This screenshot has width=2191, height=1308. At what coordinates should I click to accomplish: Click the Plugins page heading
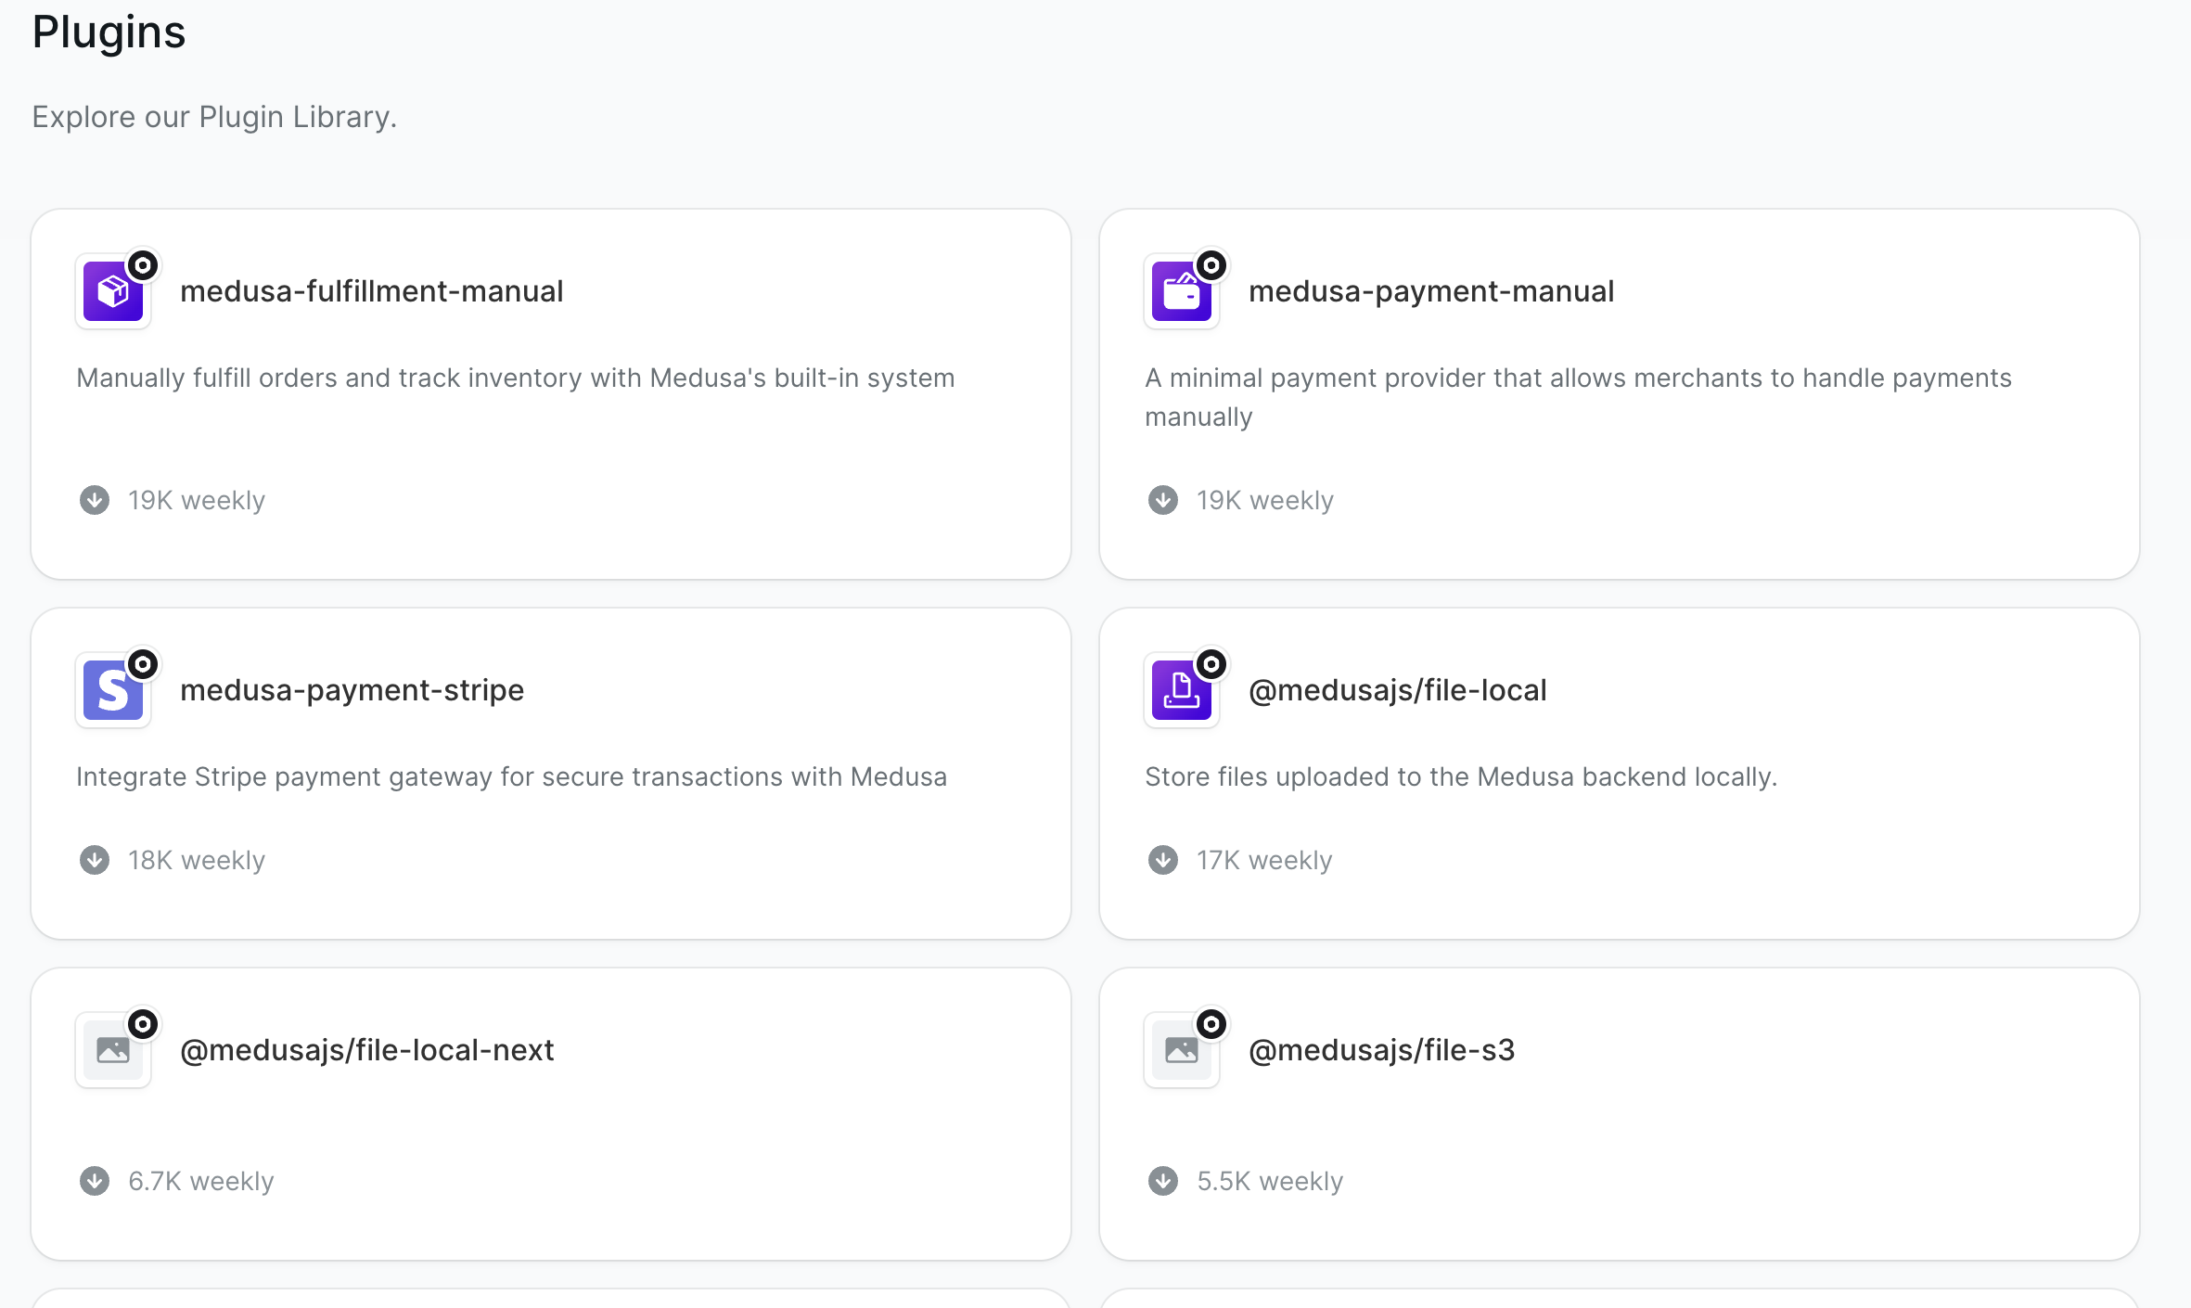pos(109,32)
